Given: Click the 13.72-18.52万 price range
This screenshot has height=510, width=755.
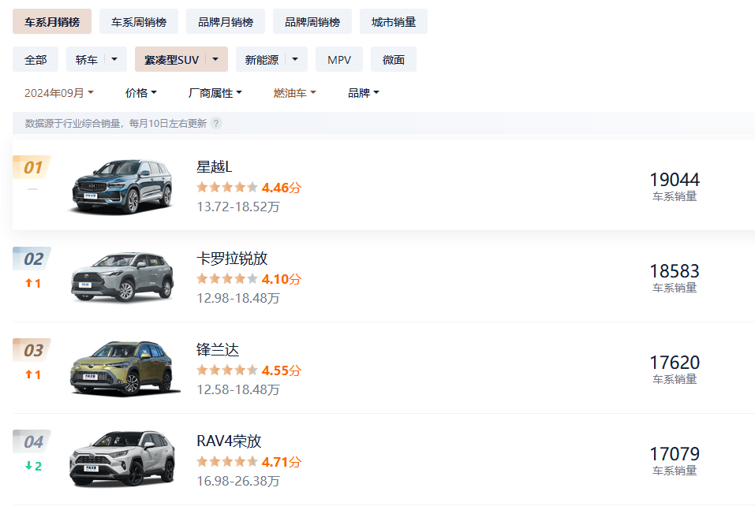Looking at the screenshot, I should (x=238, y=207).
